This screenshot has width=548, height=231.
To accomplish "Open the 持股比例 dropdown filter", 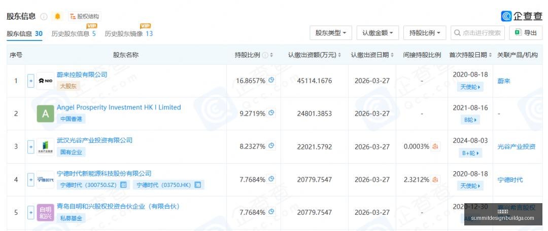I will pyautogui.click(x=424, y=33).
